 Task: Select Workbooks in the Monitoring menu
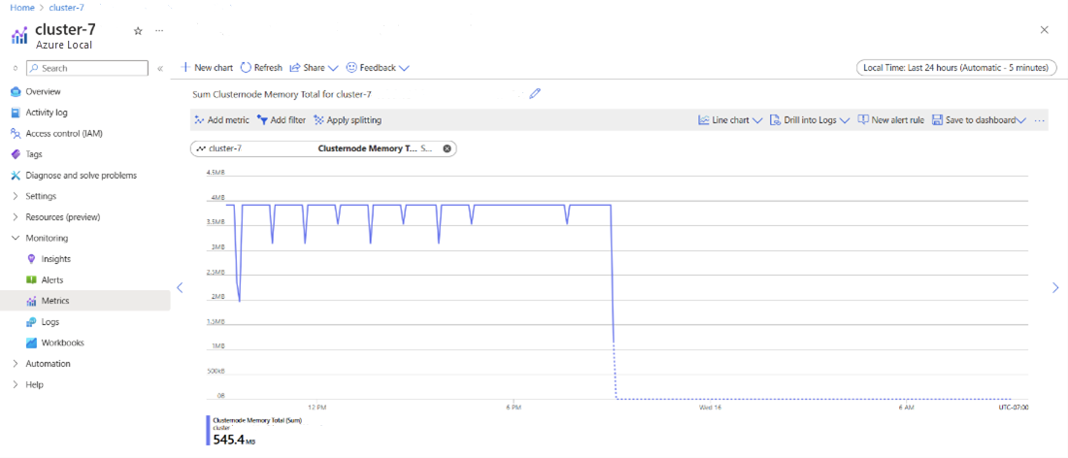pos(62,343)
